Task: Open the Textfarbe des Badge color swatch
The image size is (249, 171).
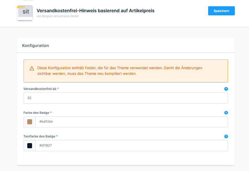Action: click(30, 146)
